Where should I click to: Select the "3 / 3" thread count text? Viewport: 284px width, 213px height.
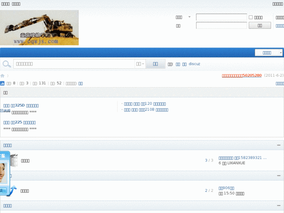209,160
